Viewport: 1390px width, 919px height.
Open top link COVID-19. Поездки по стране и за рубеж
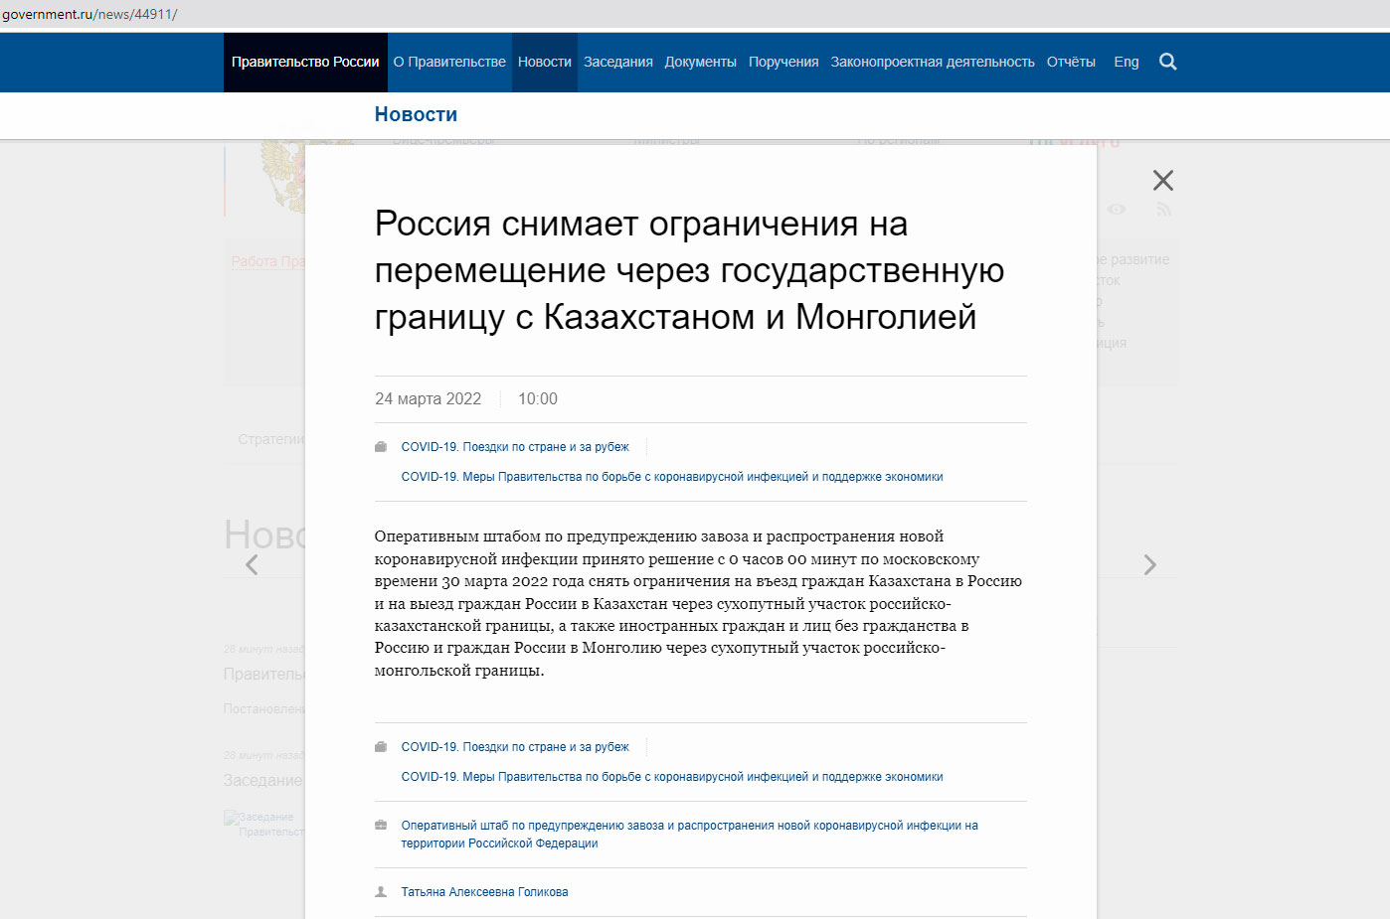coord(514,447)
